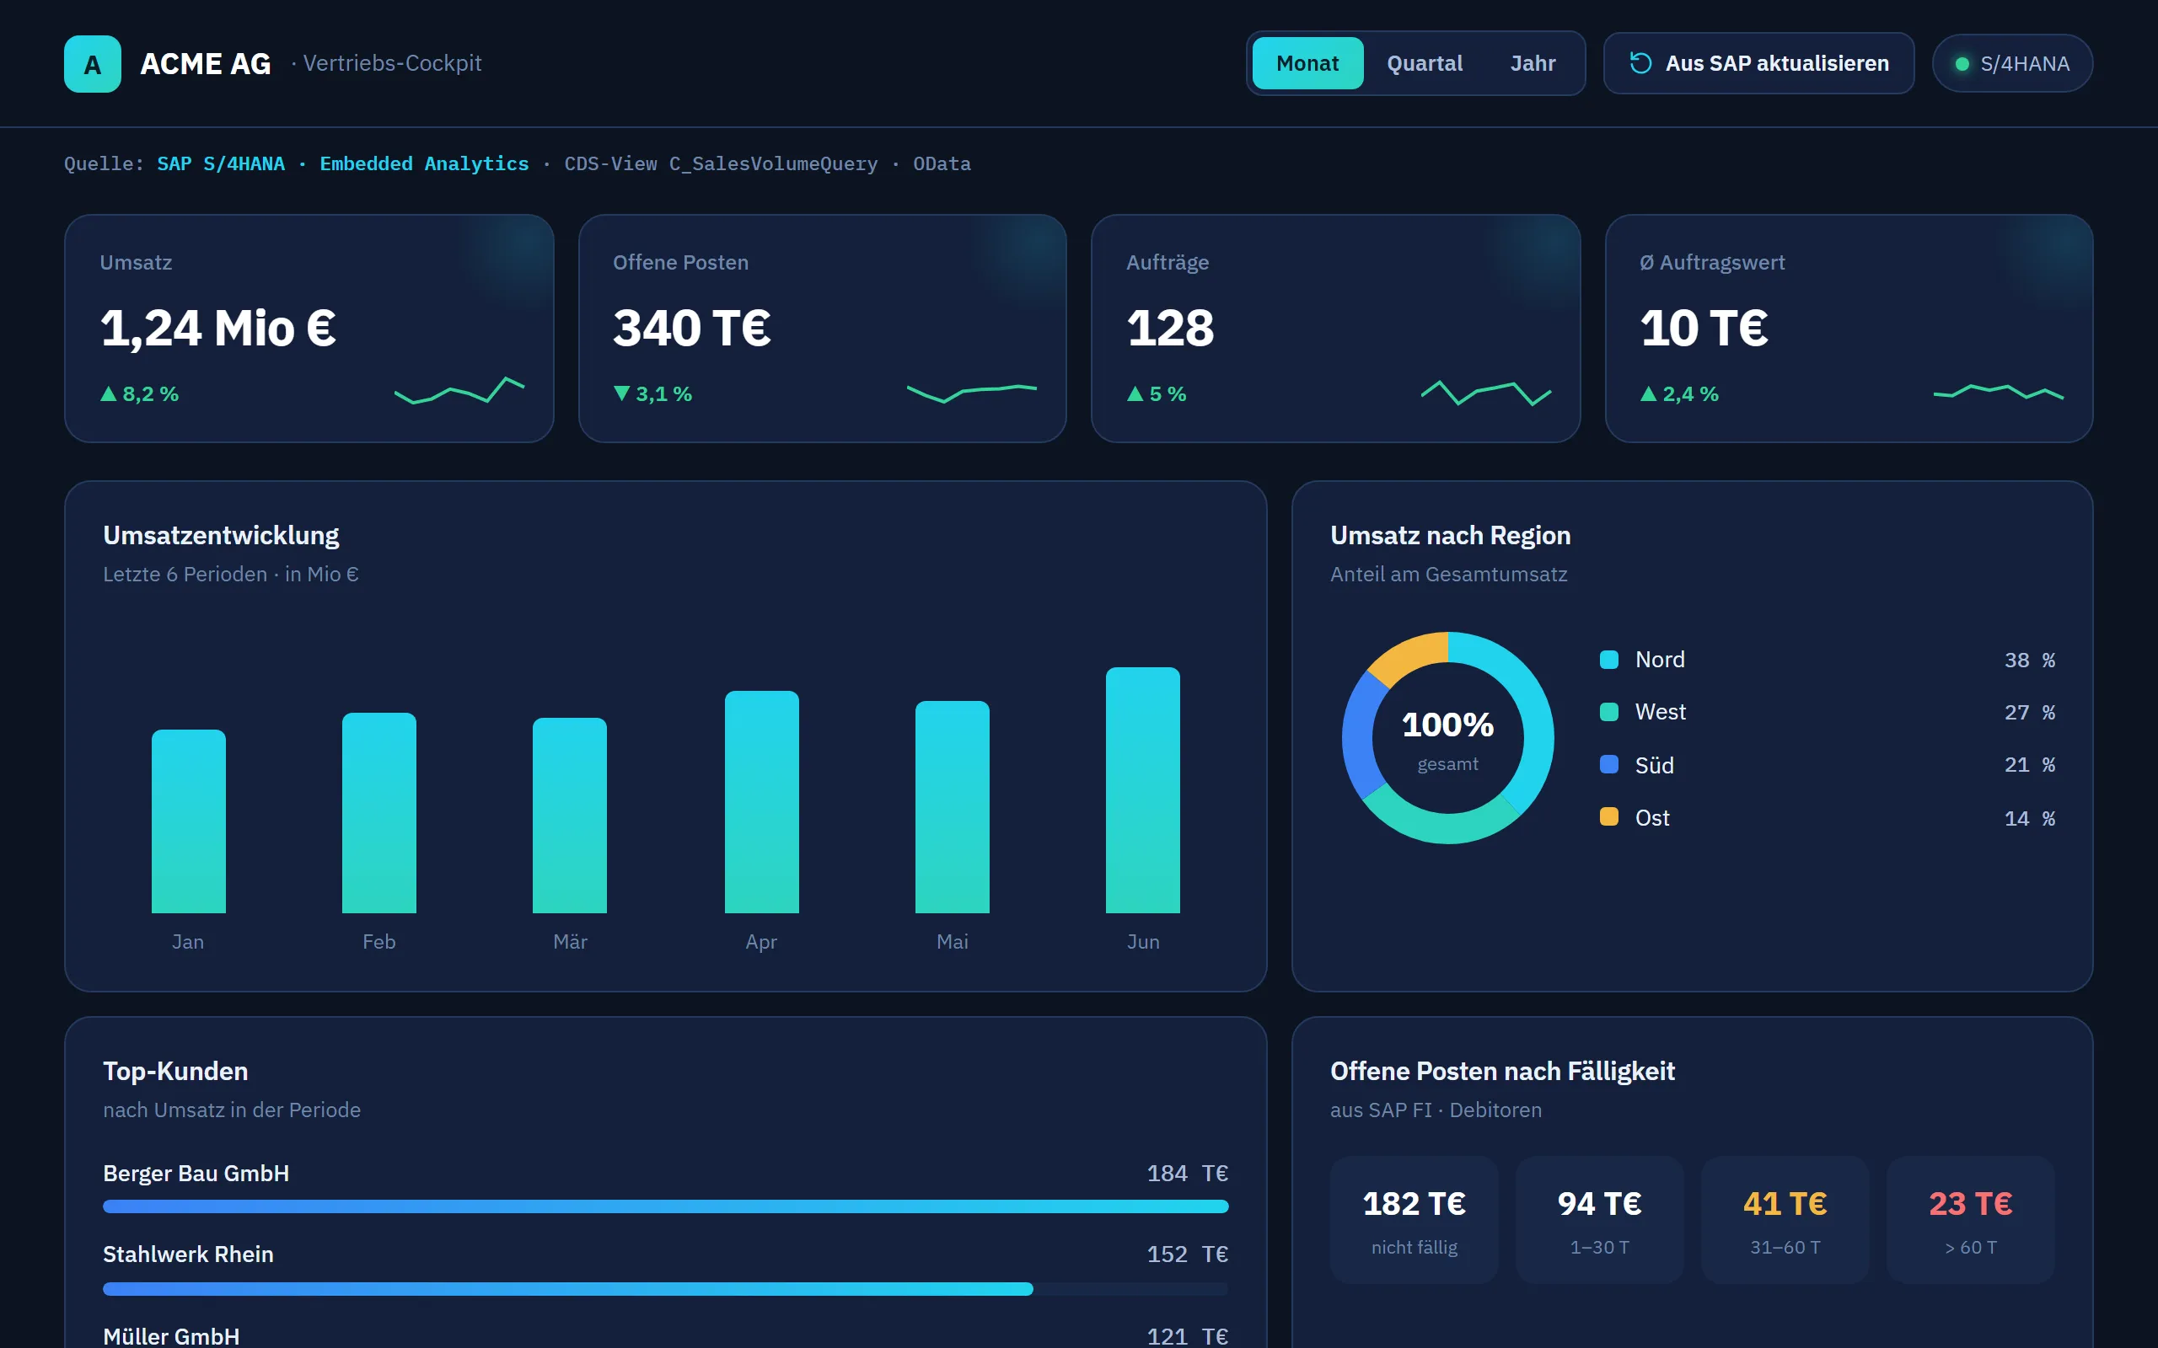This screenshot has height=1348, width=2158.
Task: Click the Süd 21 % value
Action: coord(2030,764)
